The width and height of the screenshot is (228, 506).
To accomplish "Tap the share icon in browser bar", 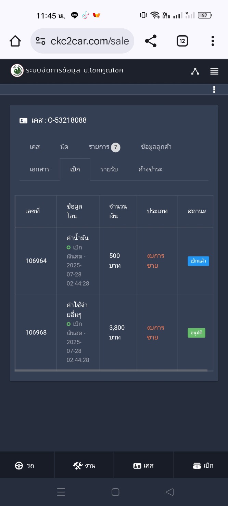I will pos(151,41).
